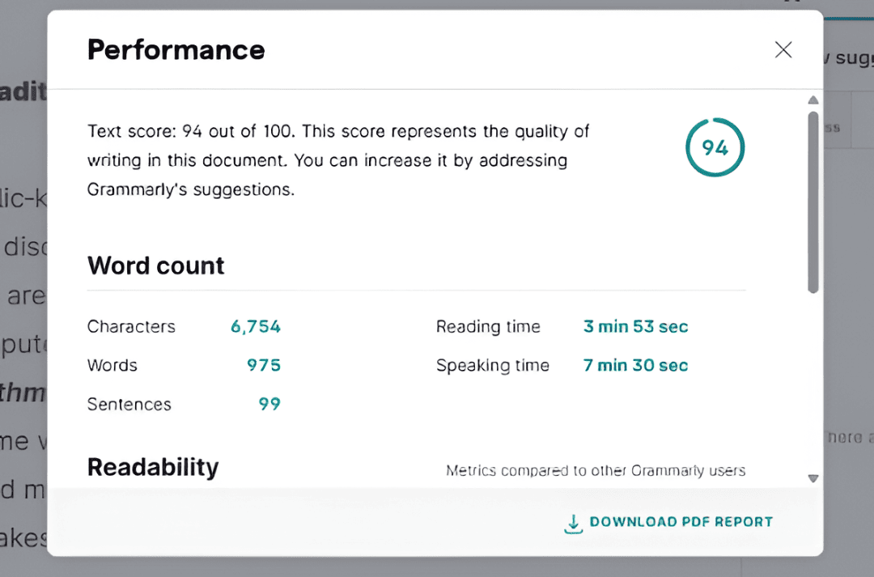Image resolution: width=874 pixels, height=577 pixels.
Task: Click the Performance dialog title
Action: click(176, 50)
